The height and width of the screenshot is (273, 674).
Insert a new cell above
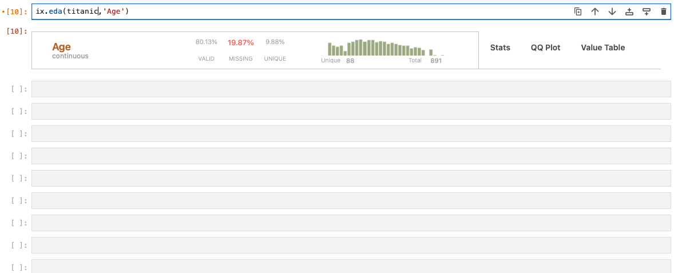coord(629,11)
